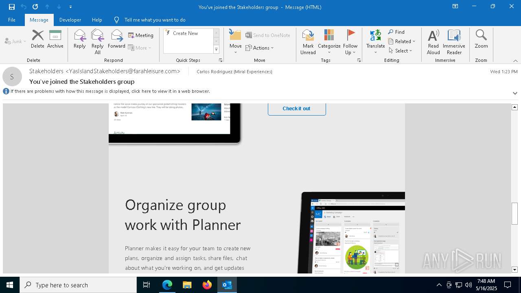Screen dimensions: 521x293
Task: Open the Junk dropdown
Action: tap(15, 41)
